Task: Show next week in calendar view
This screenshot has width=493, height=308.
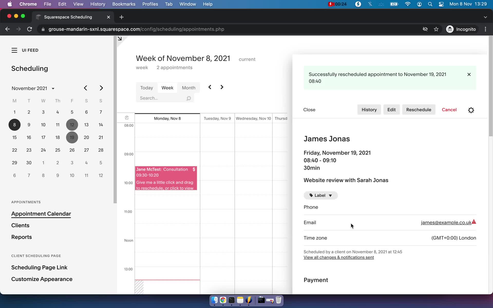Action: click(222, 87)
